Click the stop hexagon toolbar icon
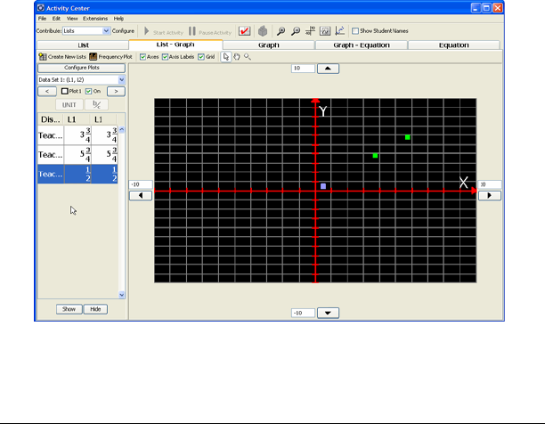The height and width of the screenshot is (424, 545). click(x=263, y=30)
